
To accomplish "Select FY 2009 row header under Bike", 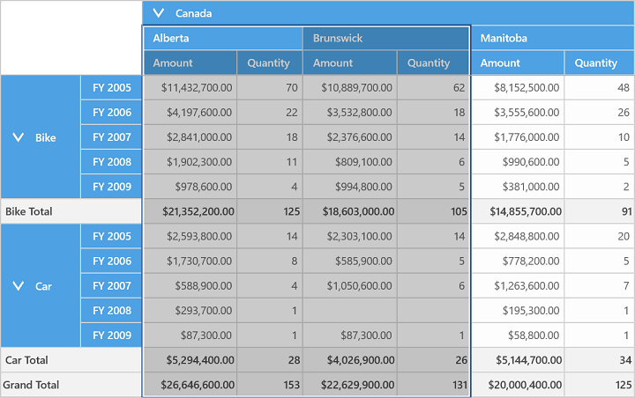I will coord(111,187).
